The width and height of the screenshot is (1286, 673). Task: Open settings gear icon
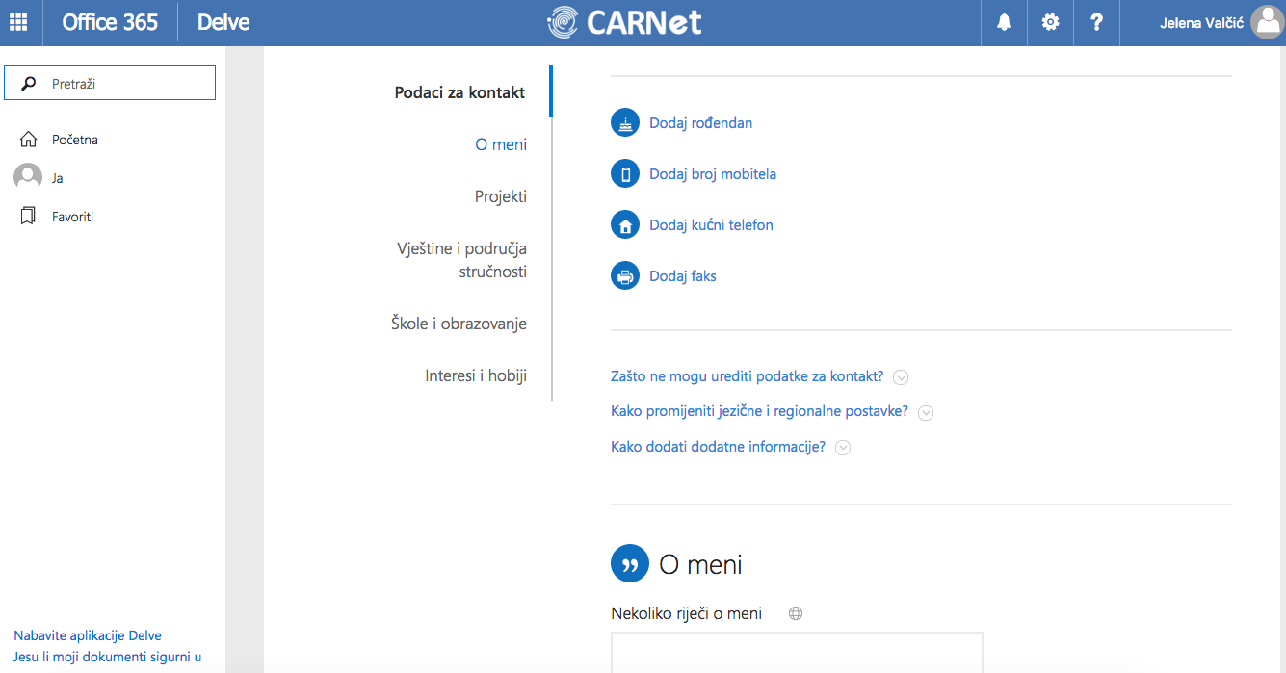[1050, 22]
